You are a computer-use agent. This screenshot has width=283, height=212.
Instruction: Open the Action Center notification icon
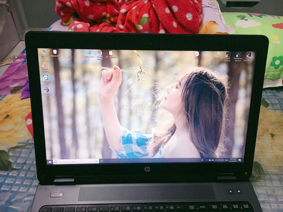pos(240,160)
